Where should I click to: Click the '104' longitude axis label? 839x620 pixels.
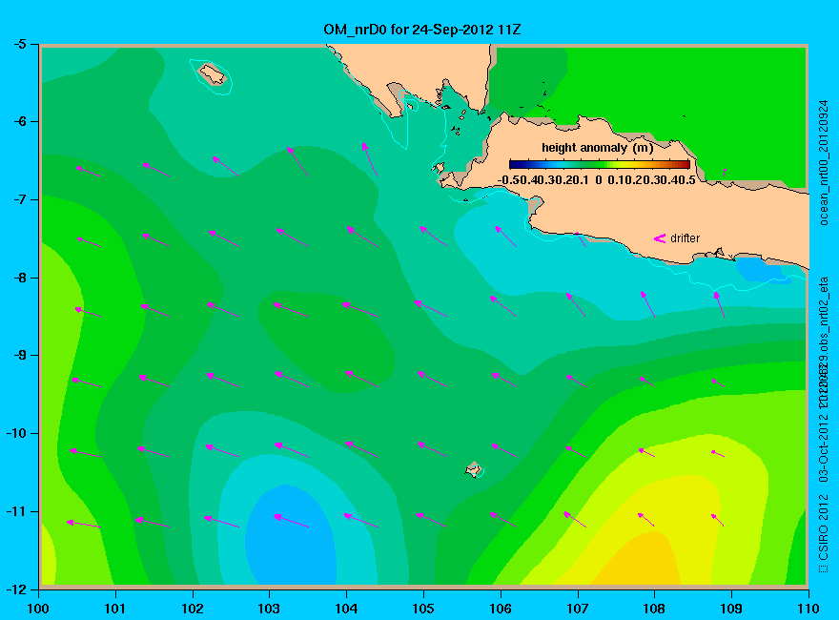[x=346, y=609]
